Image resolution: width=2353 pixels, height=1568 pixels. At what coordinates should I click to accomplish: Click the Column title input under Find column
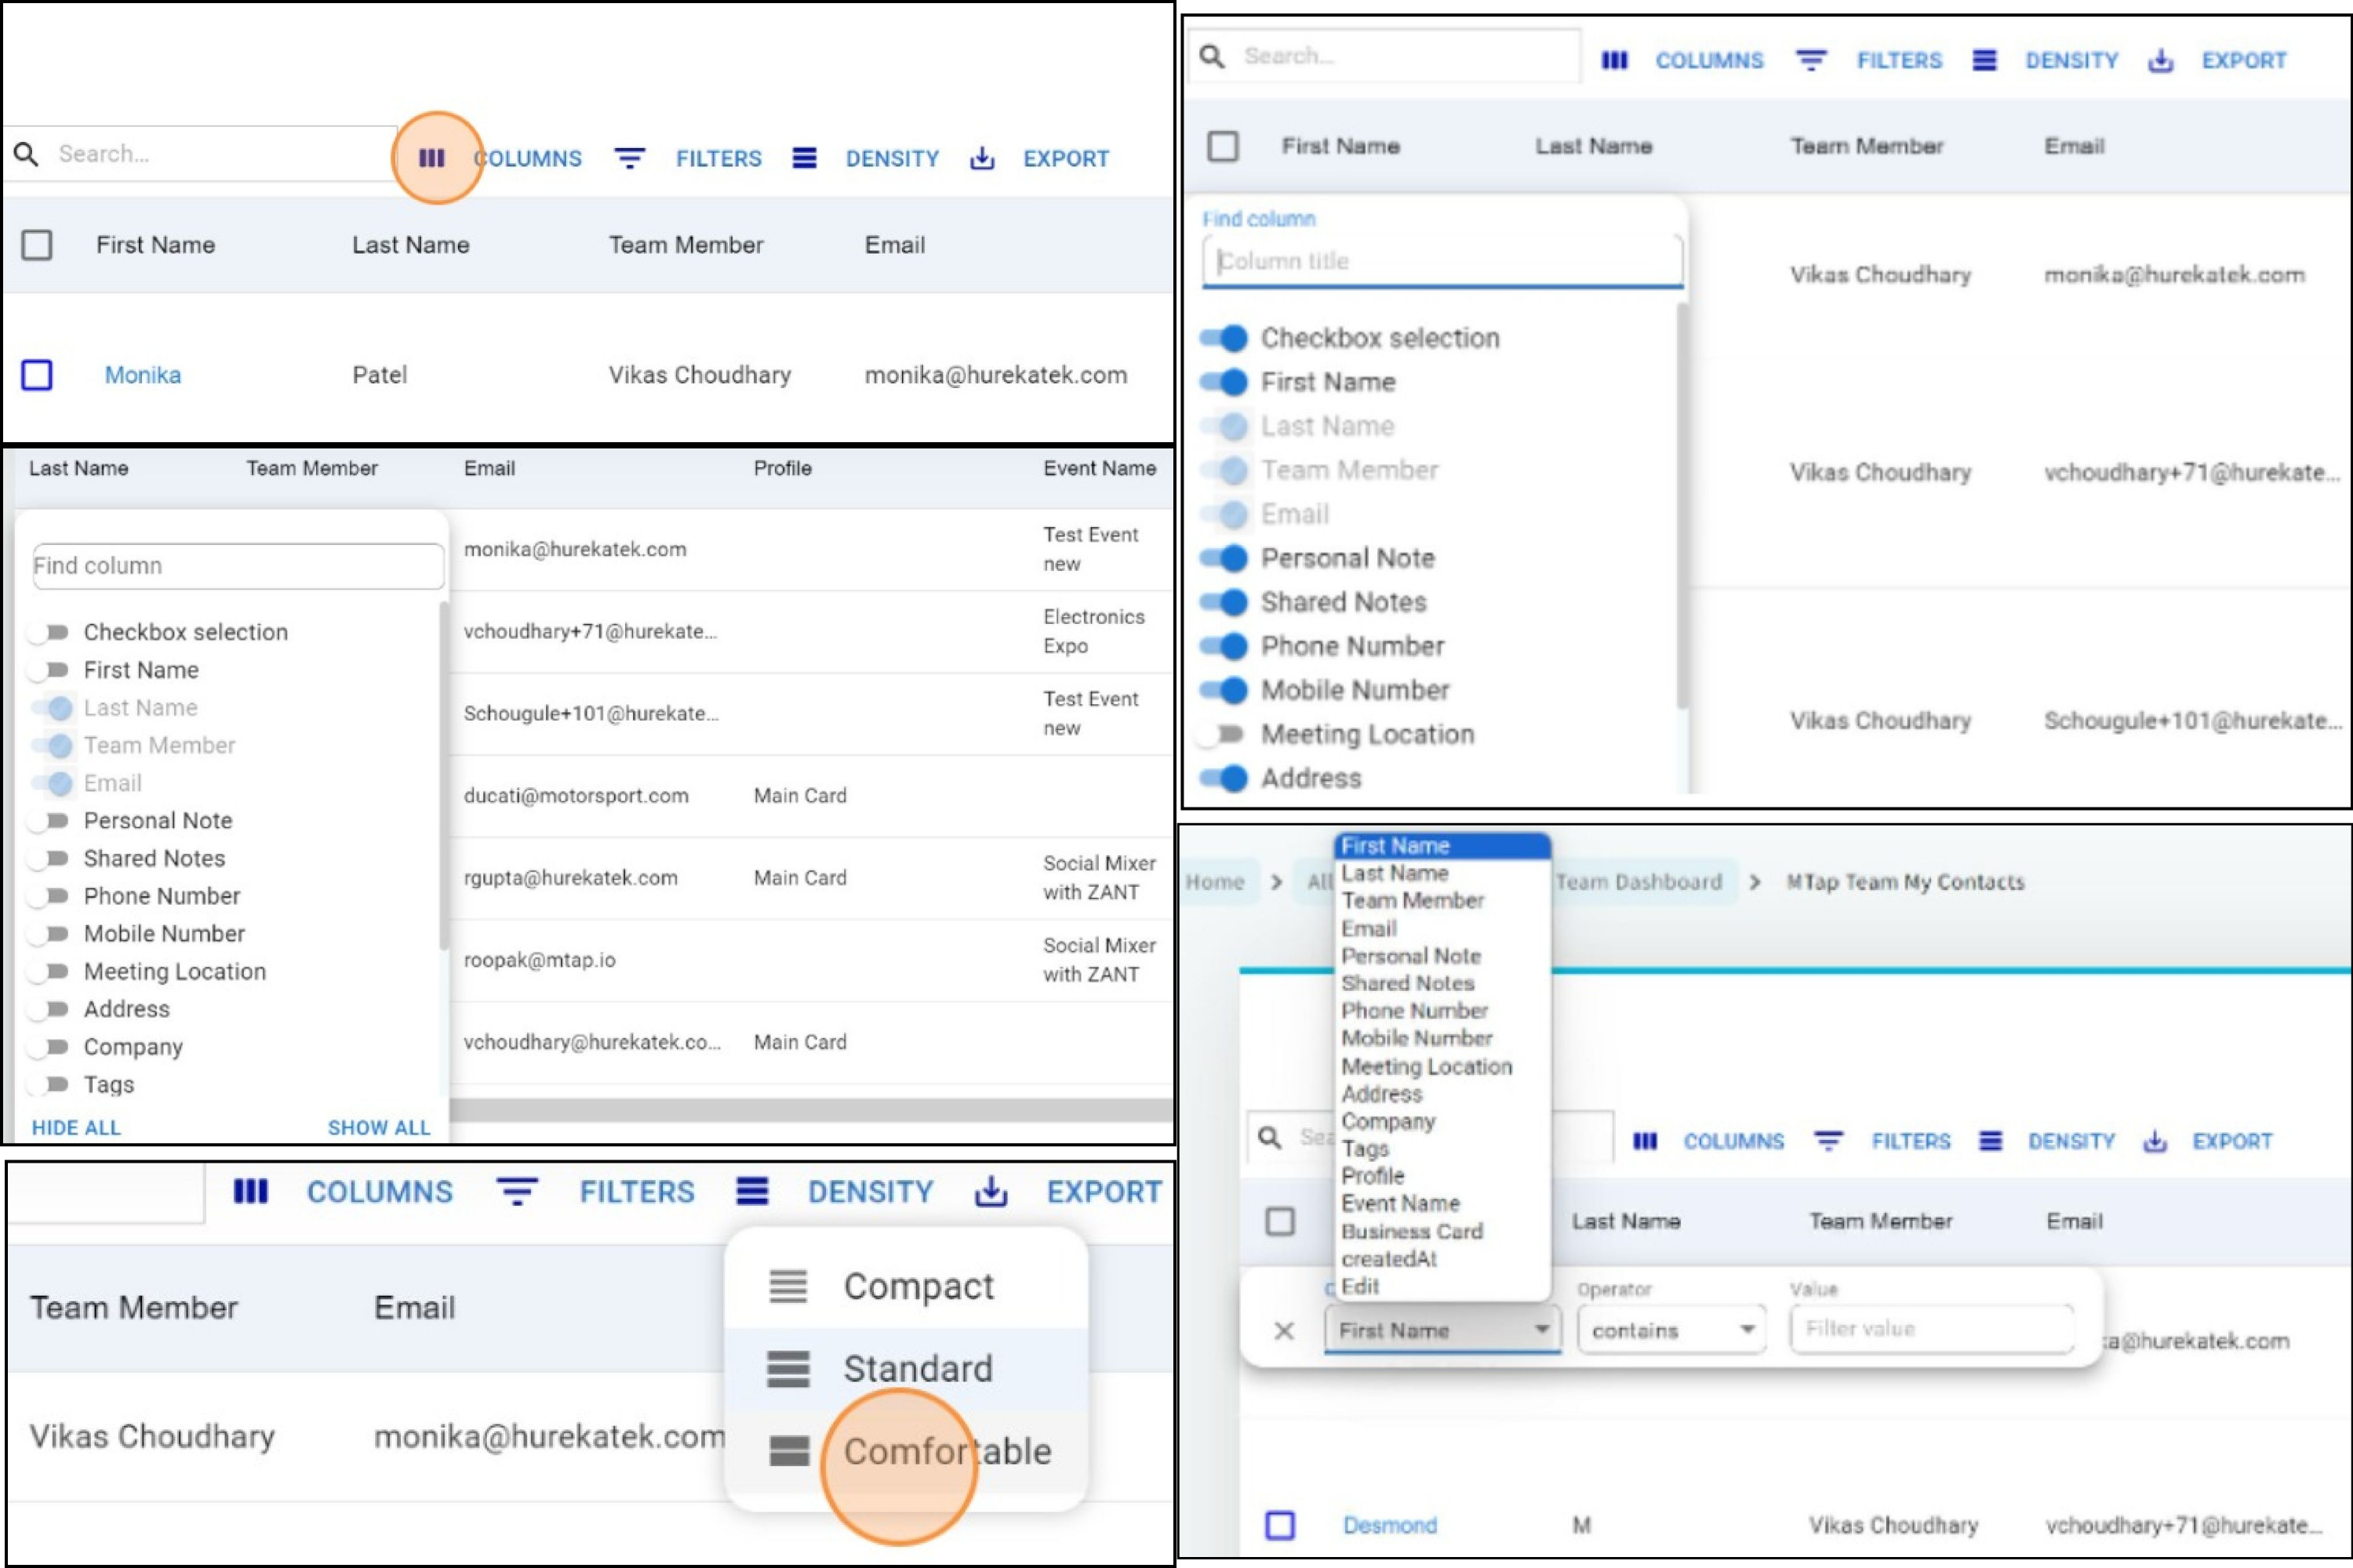point(1442,262)
